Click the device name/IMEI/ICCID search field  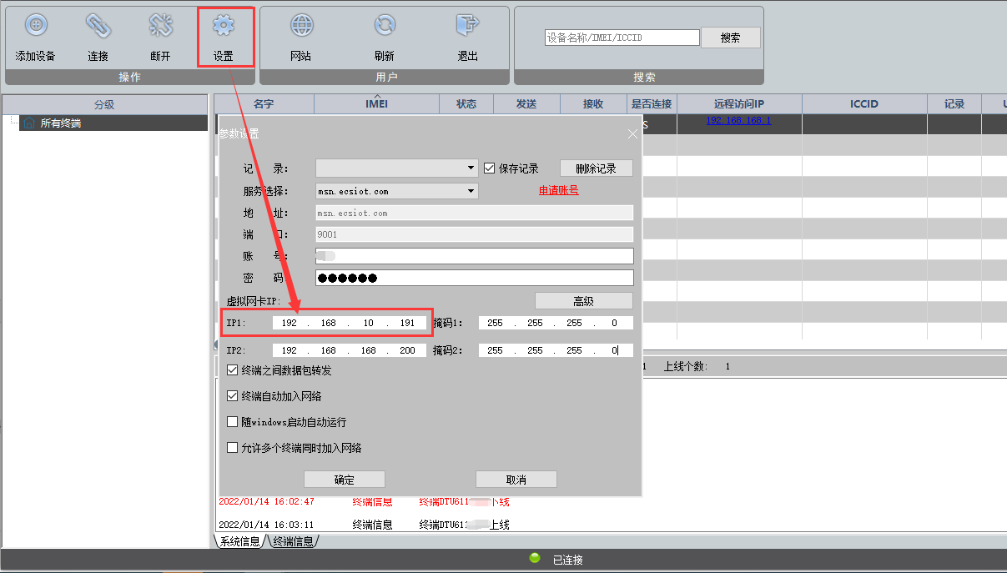point(622,38)
